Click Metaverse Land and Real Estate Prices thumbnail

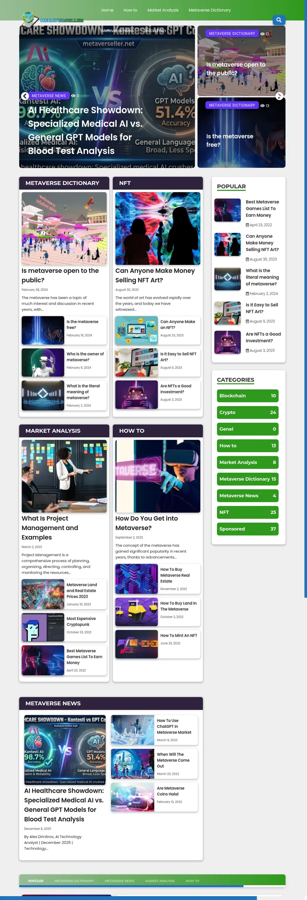coord(43,594)
